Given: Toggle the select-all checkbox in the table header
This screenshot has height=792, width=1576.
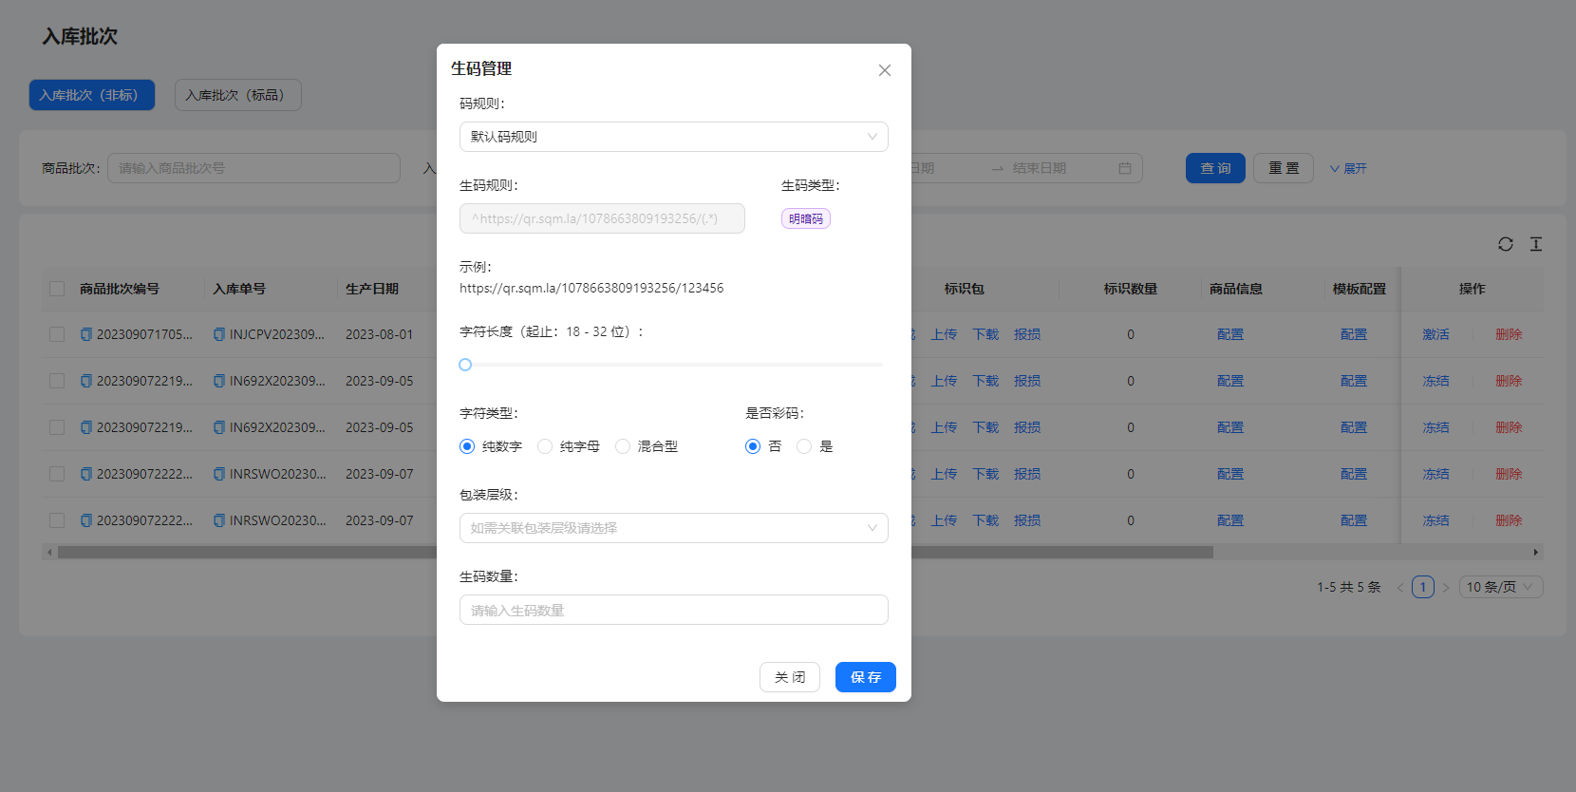Looking at the screenshot, I should pos(57,289).
